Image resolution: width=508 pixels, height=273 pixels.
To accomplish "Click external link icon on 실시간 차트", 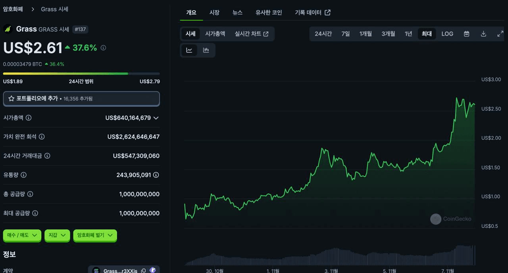I will click(x=266, y=34).
